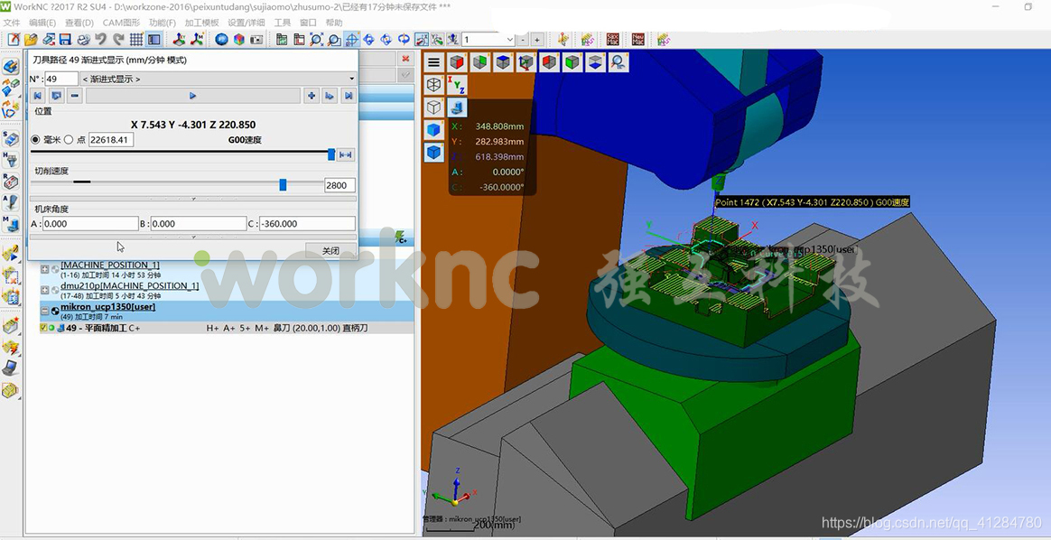Click the camera snapshot toolbar icon
The height and width of the screenshot is (540, 1051).
click(x=256, y=40)
